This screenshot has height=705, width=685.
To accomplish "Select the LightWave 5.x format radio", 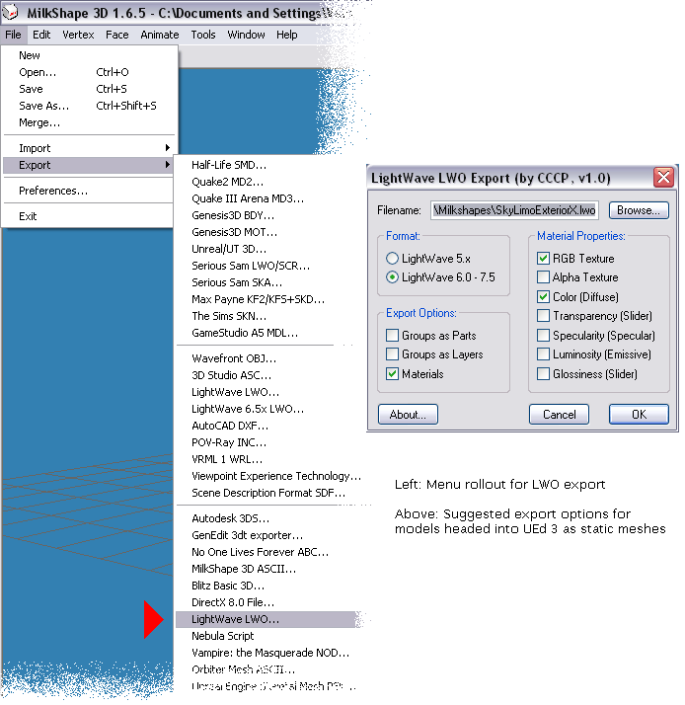I will [x=392, y=258].
